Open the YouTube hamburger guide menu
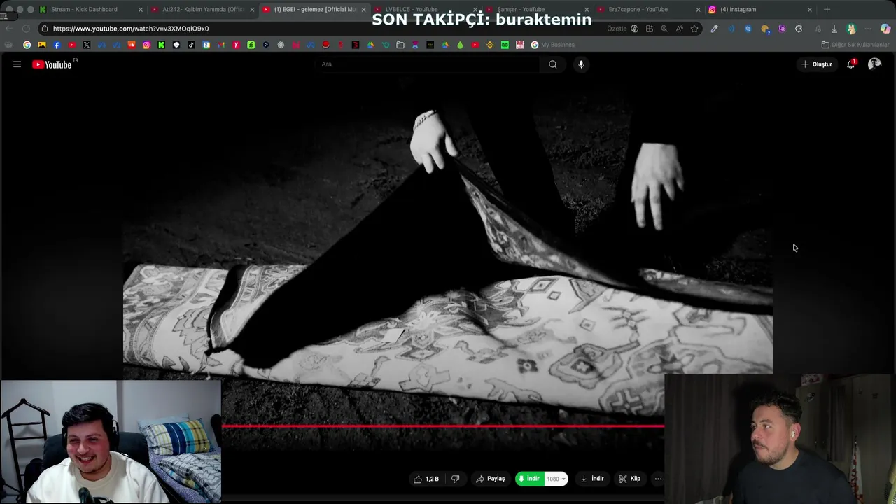This screenshot has height=504, width=896. [x=17, y=64]
